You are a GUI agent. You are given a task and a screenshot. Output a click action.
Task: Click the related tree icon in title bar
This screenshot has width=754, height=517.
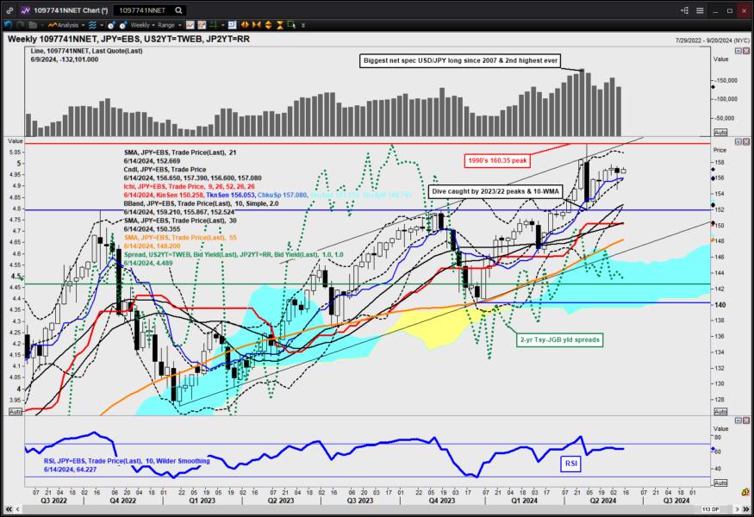(685, 10)
